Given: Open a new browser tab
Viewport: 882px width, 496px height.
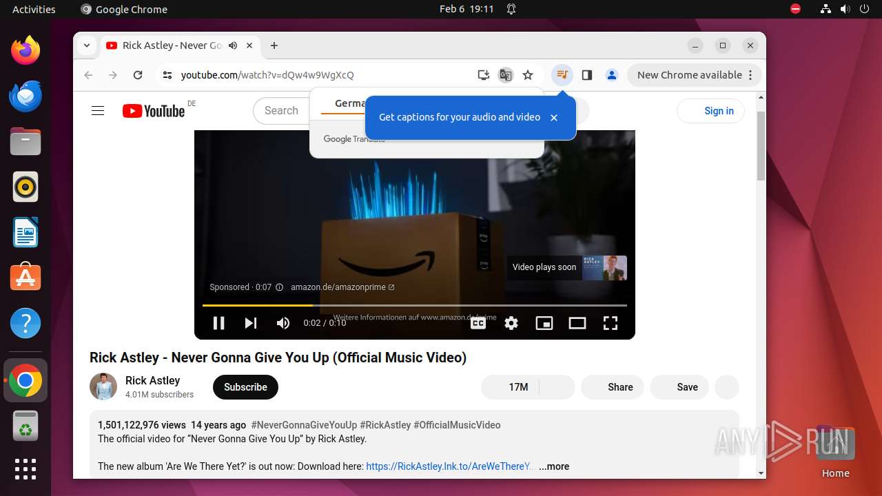Looking at the screenshot, I should (274, 45).
